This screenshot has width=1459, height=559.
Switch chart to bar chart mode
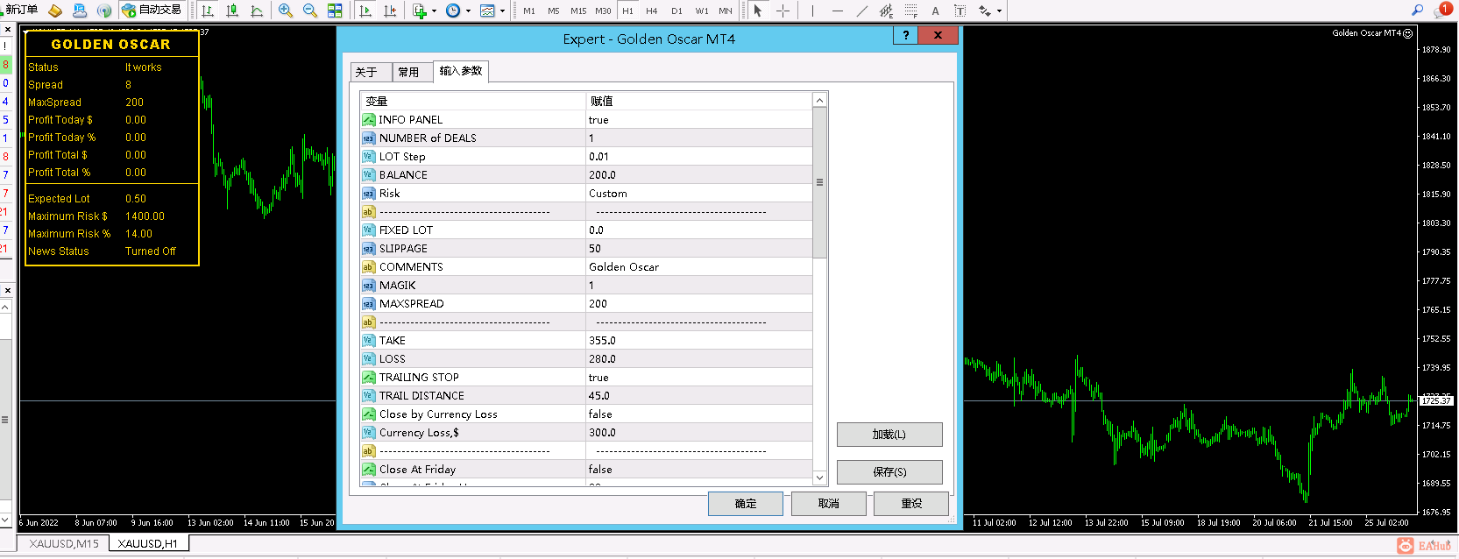pos(208,11)
